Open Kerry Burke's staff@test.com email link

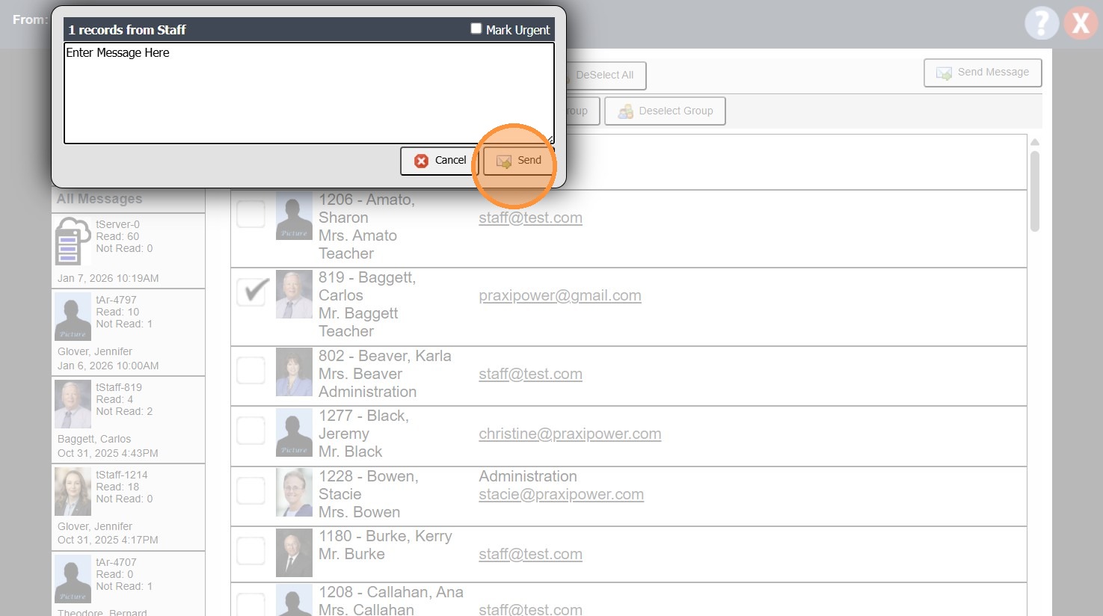click(x=530, y=554)
